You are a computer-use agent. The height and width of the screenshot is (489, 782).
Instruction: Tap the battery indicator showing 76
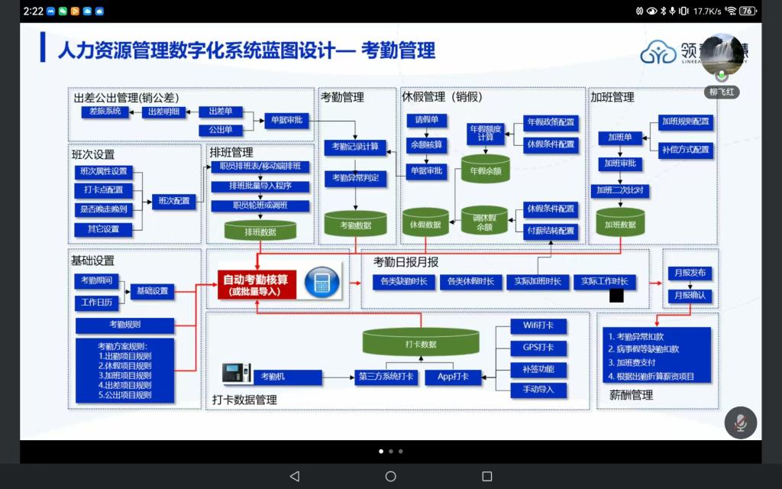[748, 11]
